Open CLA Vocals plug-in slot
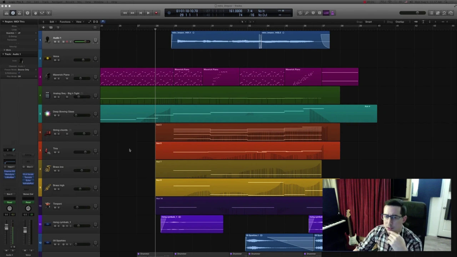The image size is (457, 257). 28,174
